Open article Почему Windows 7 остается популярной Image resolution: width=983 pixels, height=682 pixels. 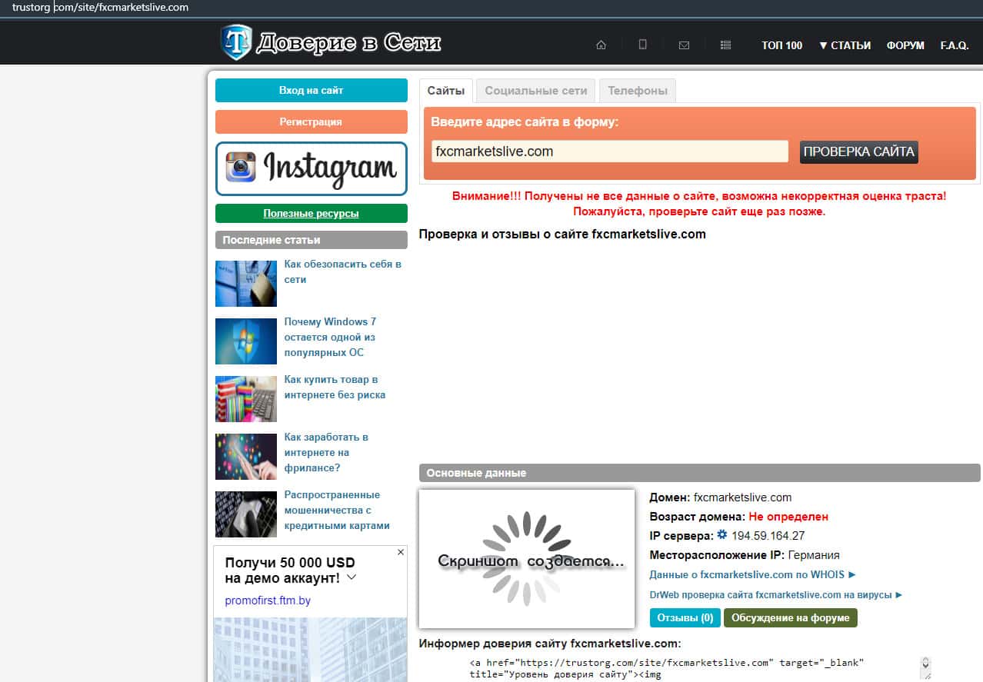click(x=331, y=337)
